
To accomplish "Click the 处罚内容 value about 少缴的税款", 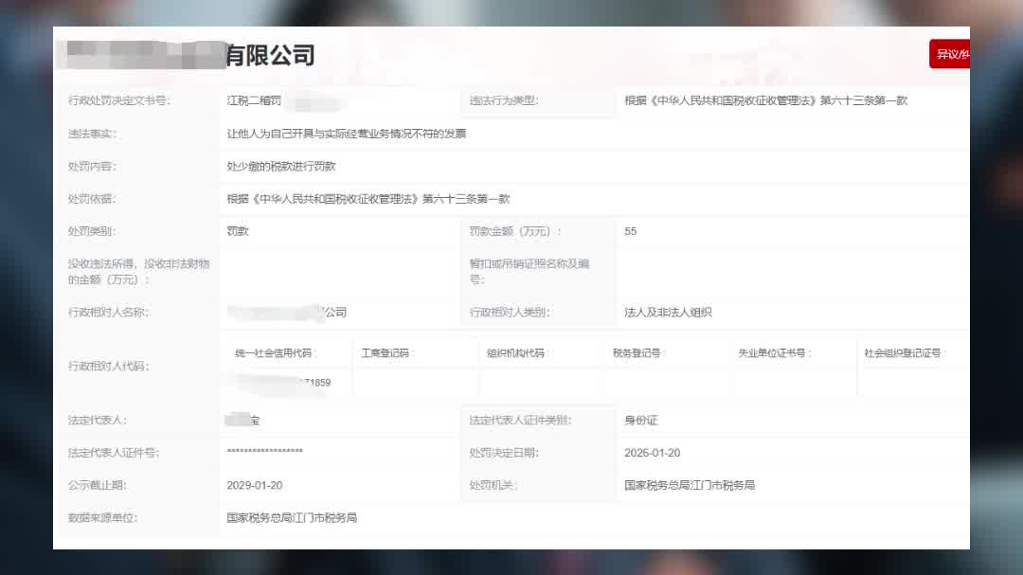I will coord(281,167).
